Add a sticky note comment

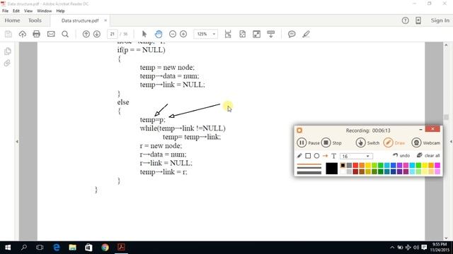[x=292, y=34]
